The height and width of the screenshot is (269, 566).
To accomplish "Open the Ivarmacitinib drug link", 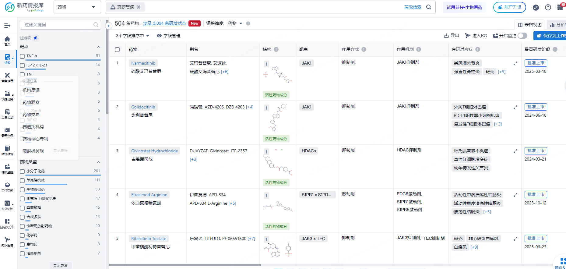I will tap(143, 63).
